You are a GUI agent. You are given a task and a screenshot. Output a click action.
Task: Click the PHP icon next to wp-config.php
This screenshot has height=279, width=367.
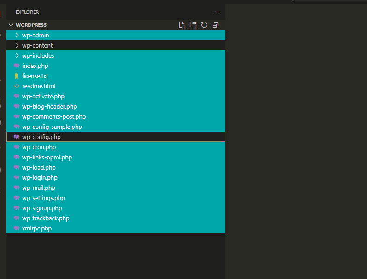(17, 137)
